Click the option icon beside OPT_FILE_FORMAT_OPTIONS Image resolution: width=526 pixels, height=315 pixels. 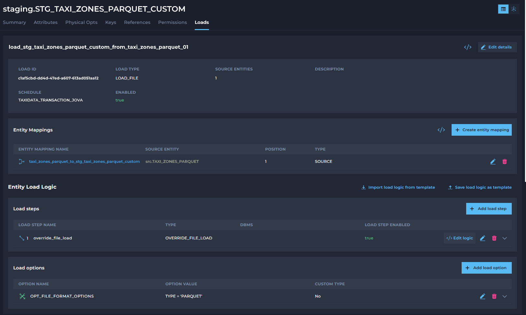22,296
